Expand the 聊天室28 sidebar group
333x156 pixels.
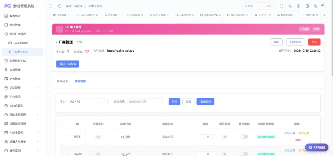(x=38, y=151)
